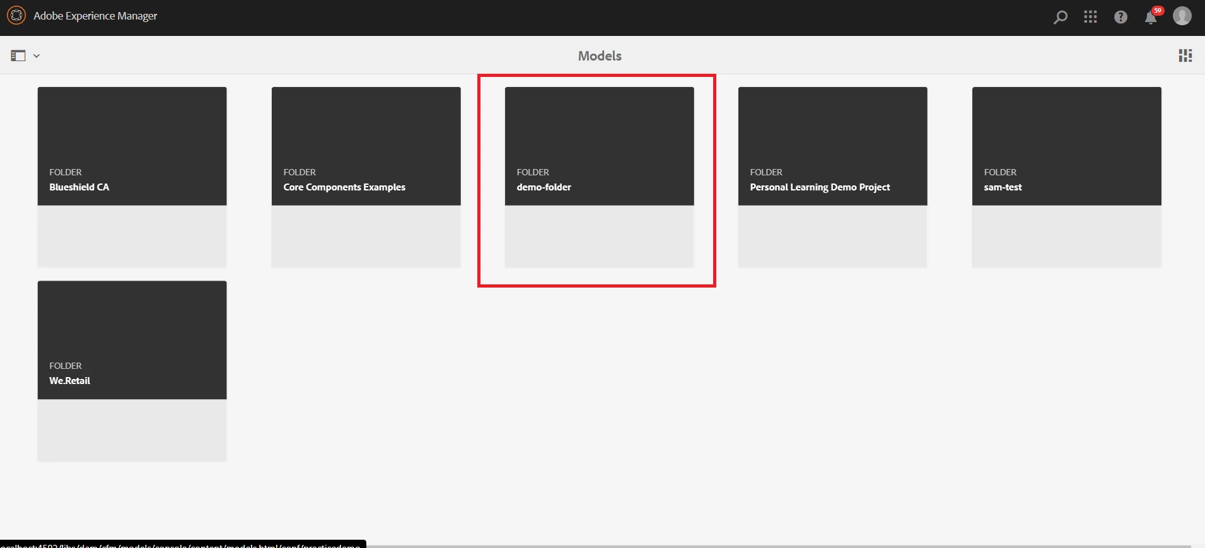Open the Adobe Experience Manager home link

[x=95, y=16]
